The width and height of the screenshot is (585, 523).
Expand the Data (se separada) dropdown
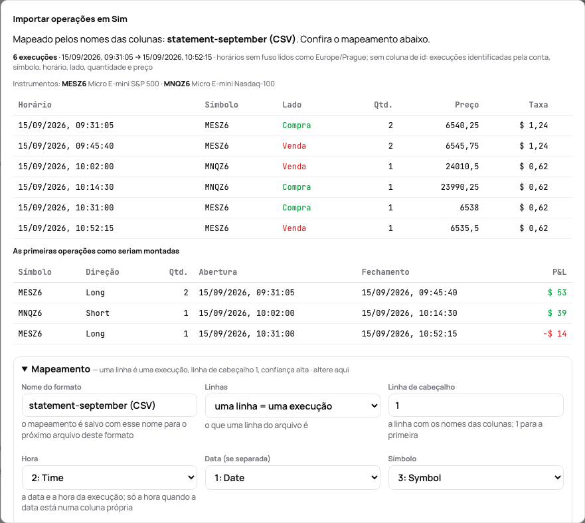292,477
